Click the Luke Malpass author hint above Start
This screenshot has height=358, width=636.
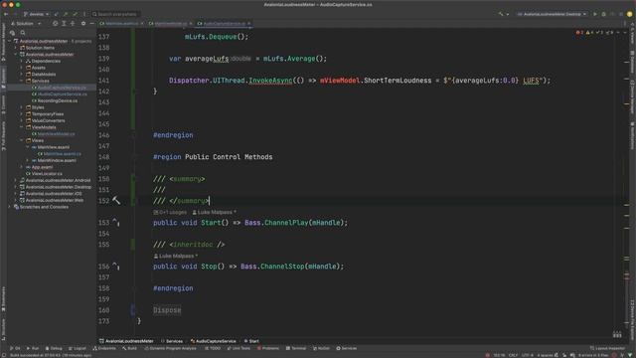[x=215, y=212]
